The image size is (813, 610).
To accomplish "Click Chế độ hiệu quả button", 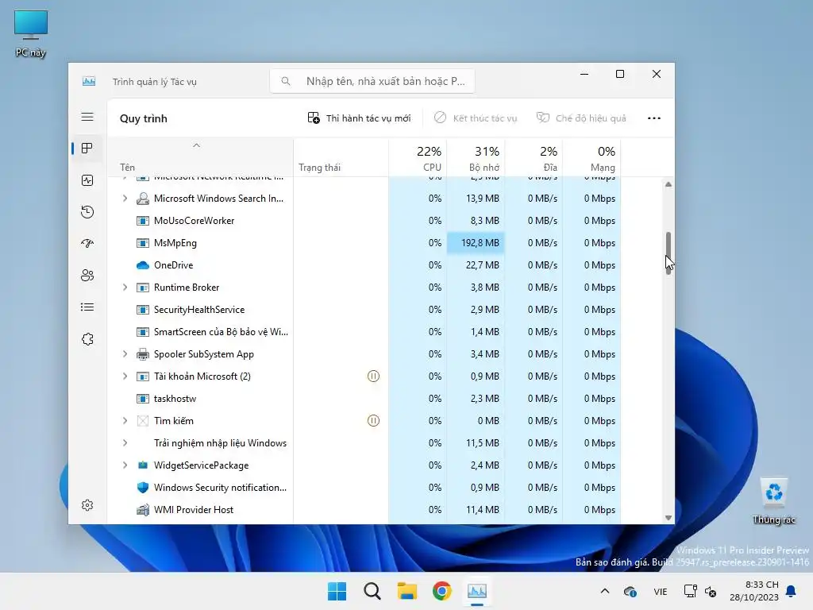I will [581, 118].
